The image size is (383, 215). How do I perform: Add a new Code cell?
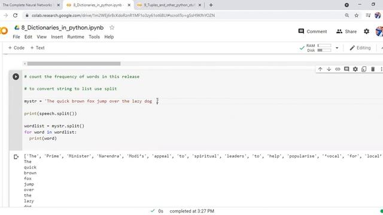[x=16, y=48]
